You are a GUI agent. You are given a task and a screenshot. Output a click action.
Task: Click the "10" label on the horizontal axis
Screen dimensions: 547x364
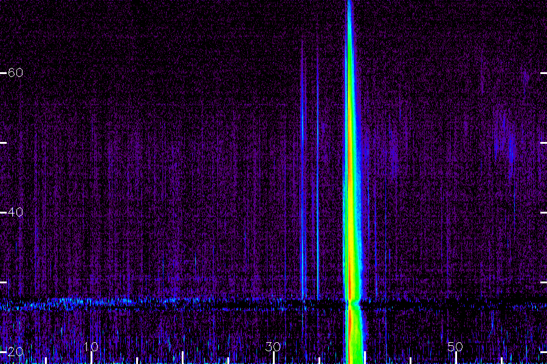pos(91,346)
